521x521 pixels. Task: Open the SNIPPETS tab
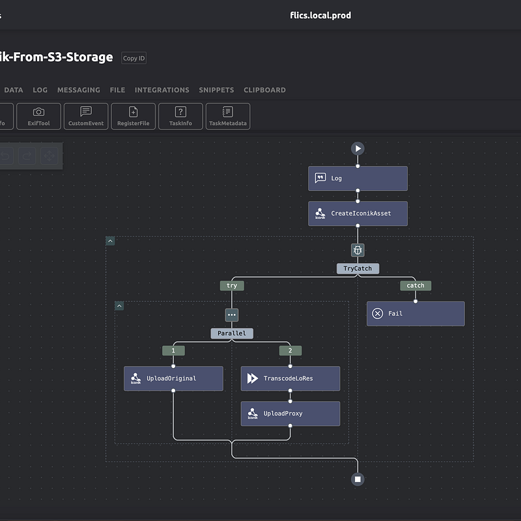216,90
